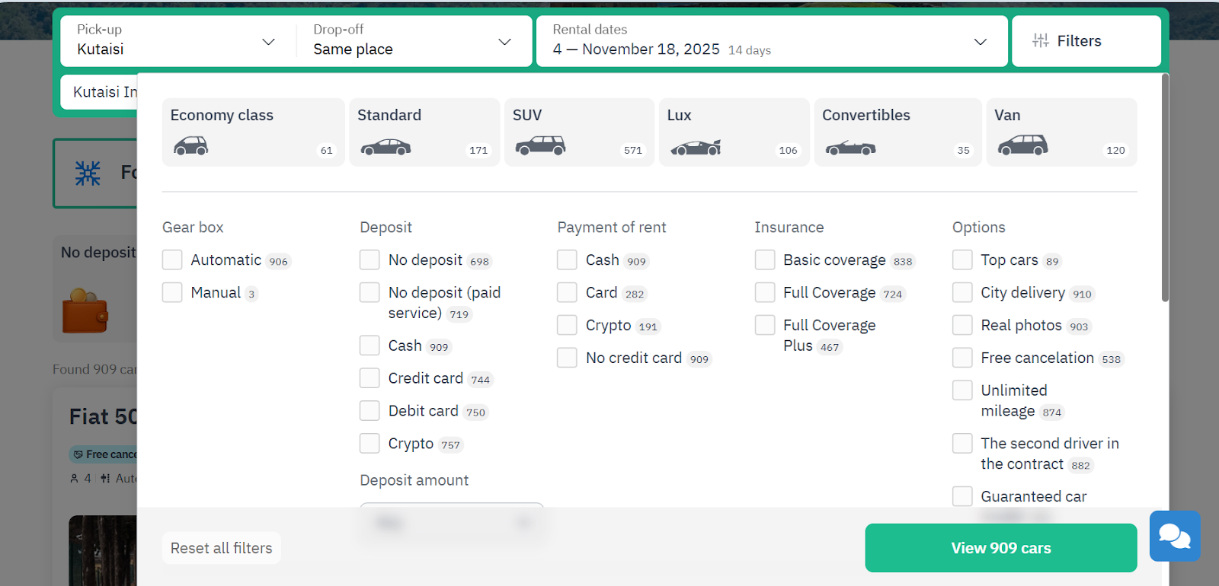This screenshot has width=1219, height=586.
Task: Click Reset all filters
Action: [x=221, y=548]
